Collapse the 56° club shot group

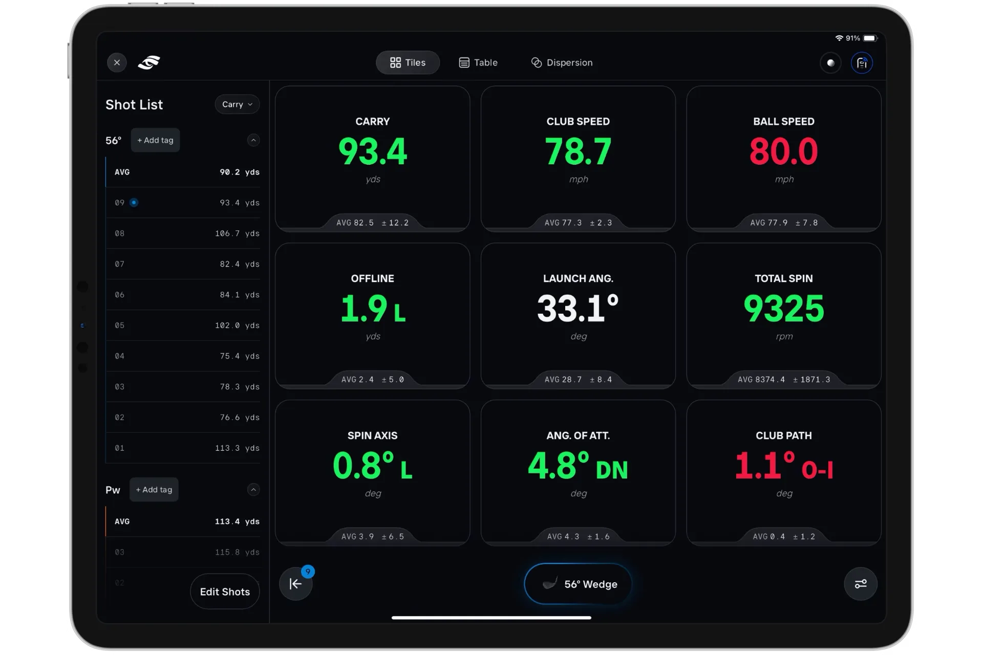[x=253, y=140]
